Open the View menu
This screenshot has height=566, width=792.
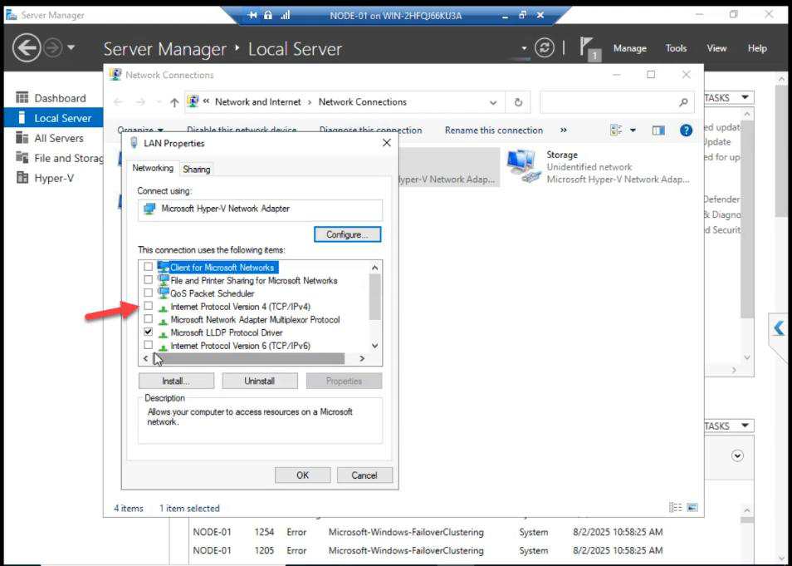716,48
